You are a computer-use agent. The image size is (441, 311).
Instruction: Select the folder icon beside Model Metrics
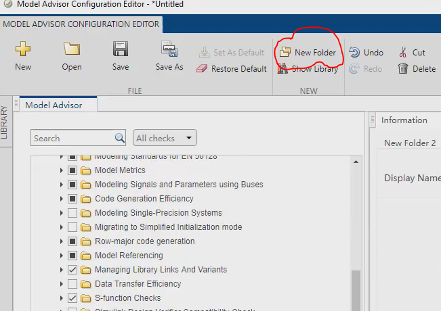pyautogui.click(x=86, y=170)
